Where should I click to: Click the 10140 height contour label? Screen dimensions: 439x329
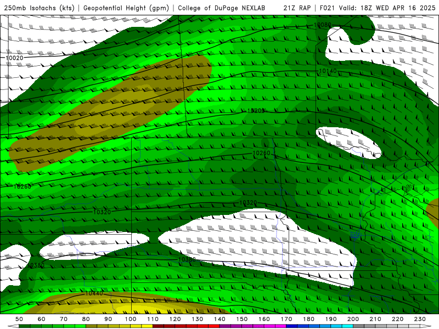click(328, 71)
